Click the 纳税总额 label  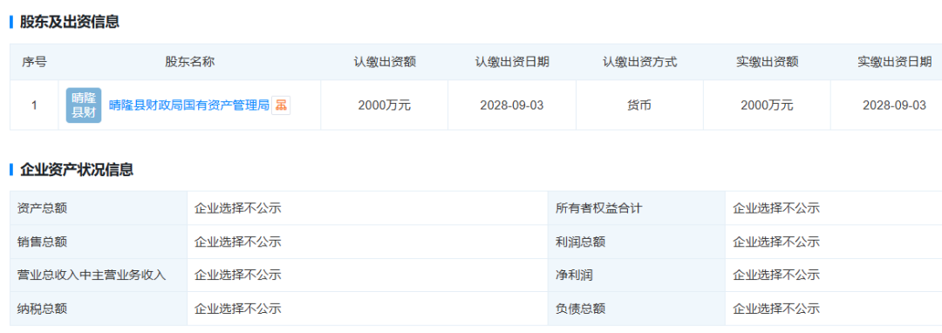click(x=42, y=309)
